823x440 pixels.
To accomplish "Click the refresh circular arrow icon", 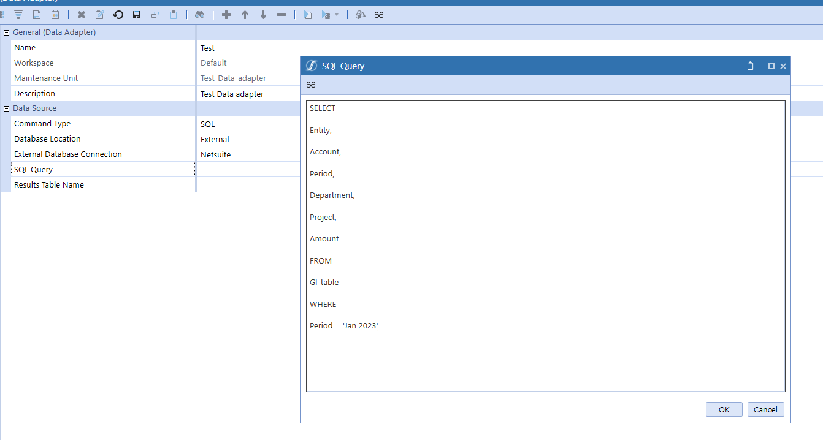I will coord(118,15).
